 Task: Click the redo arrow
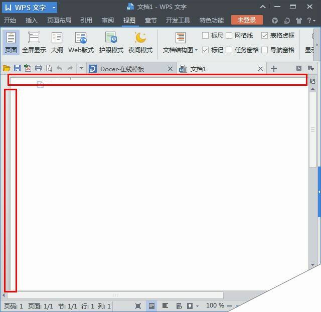70,68
